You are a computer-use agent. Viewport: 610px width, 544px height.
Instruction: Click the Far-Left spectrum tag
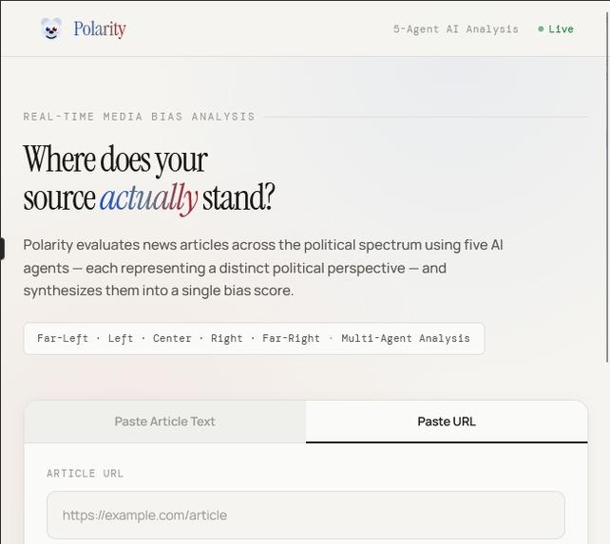pos(63,338)
